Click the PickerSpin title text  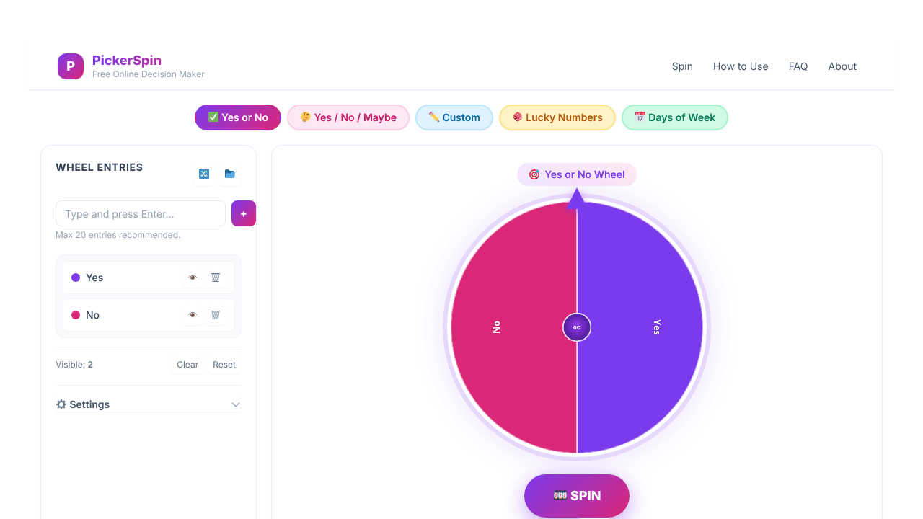tap(127, 60)
